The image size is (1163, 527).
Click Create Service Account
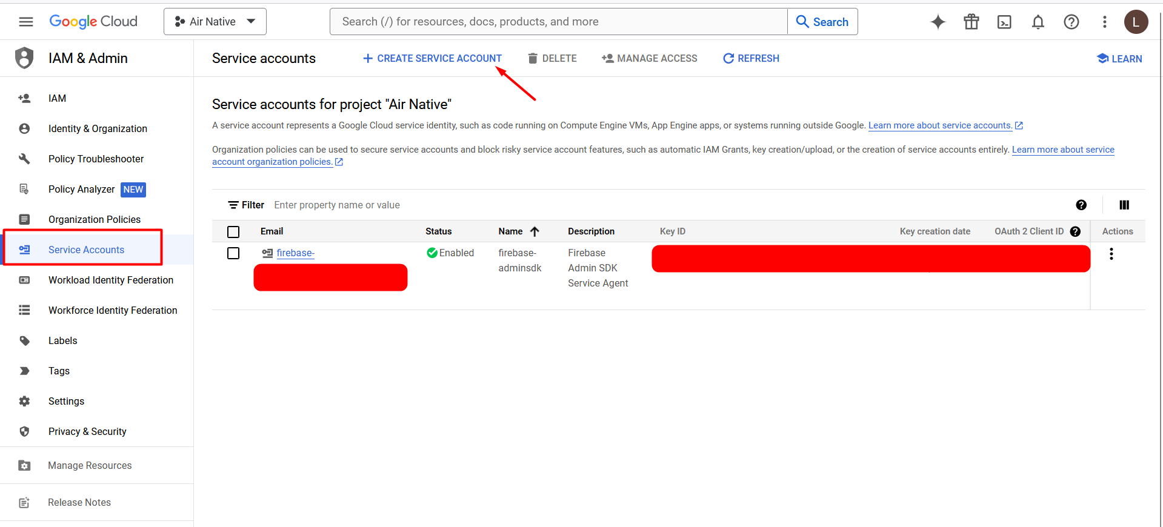tap(432, 58)
